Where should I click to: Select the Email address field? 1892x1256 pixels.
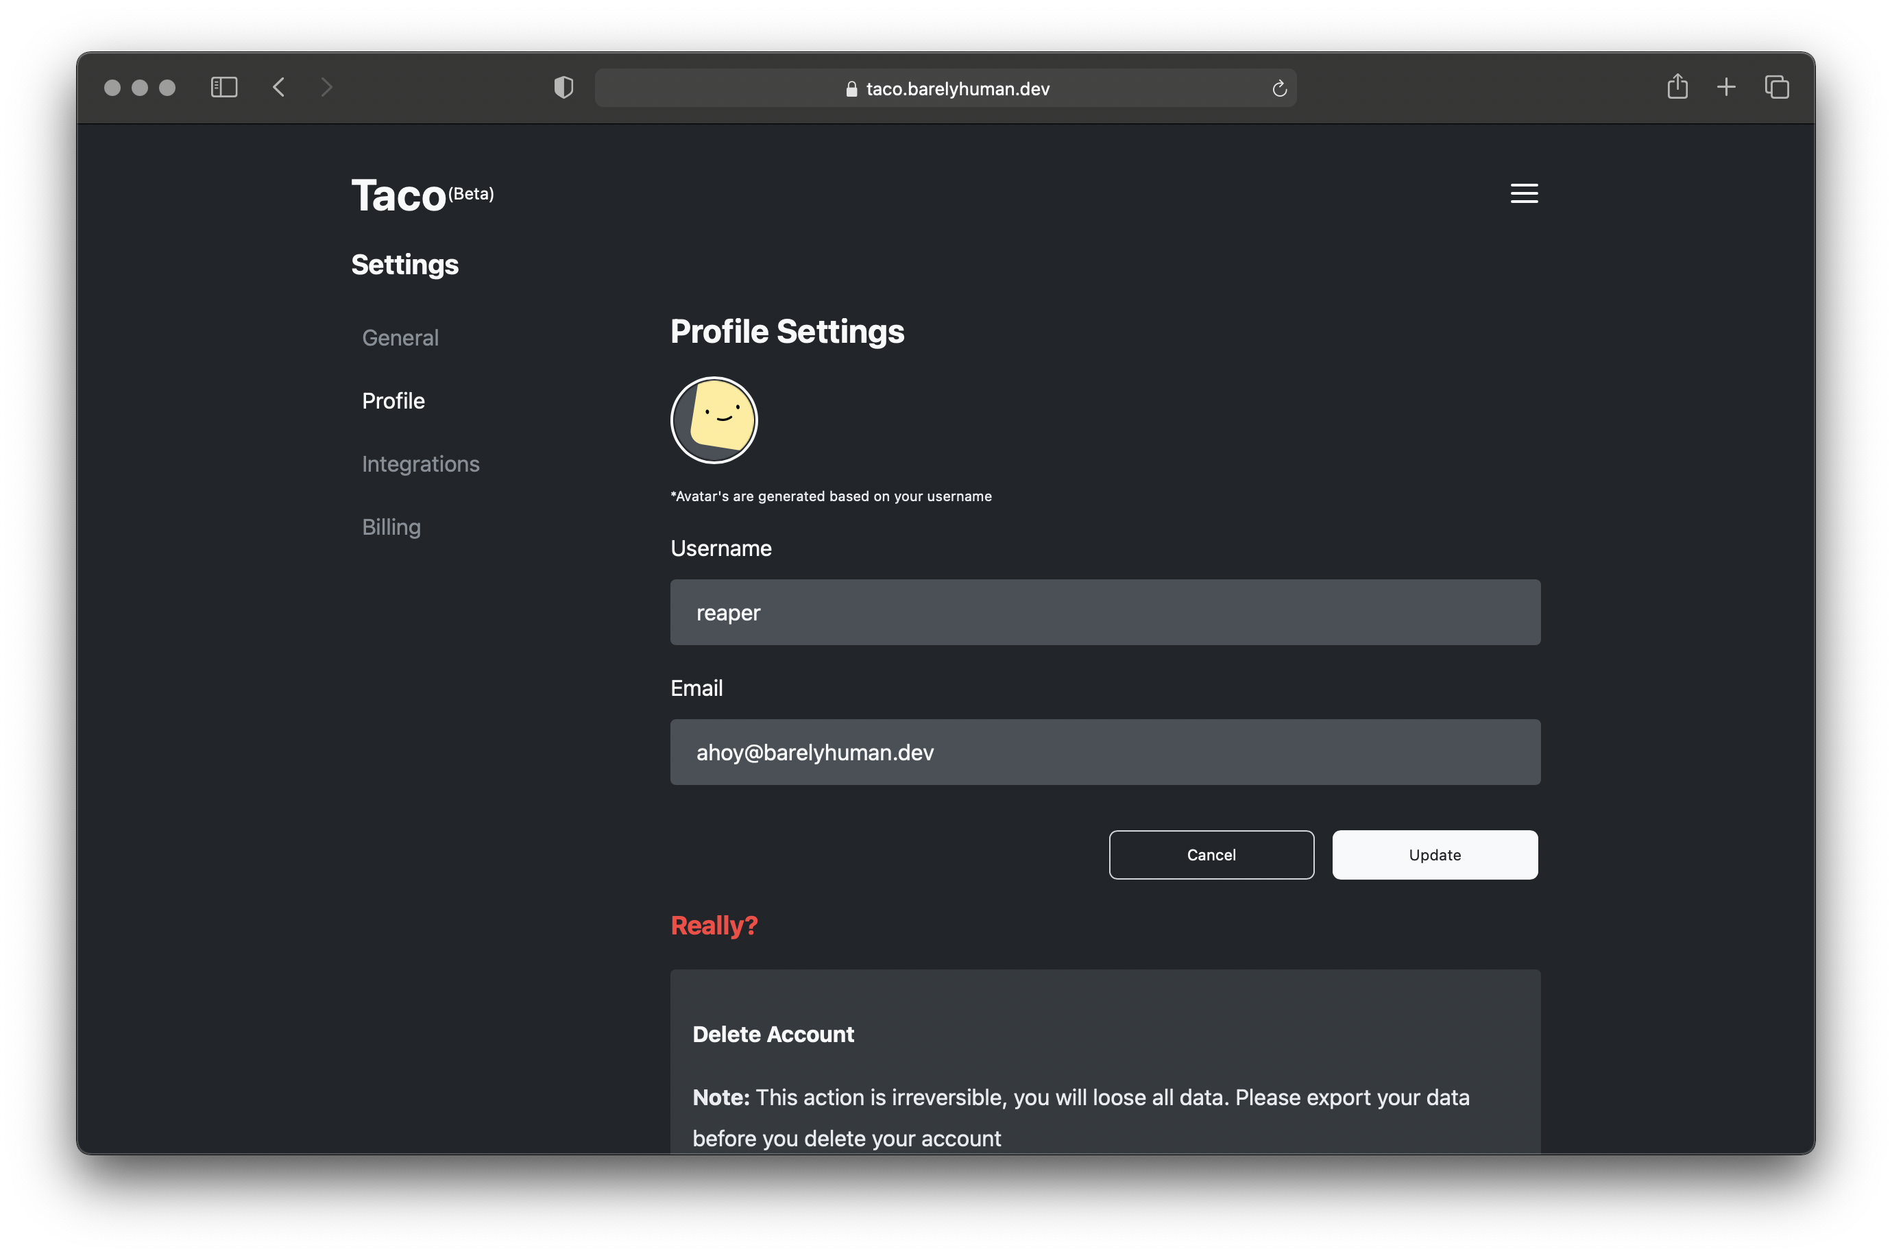(1104, 751)
